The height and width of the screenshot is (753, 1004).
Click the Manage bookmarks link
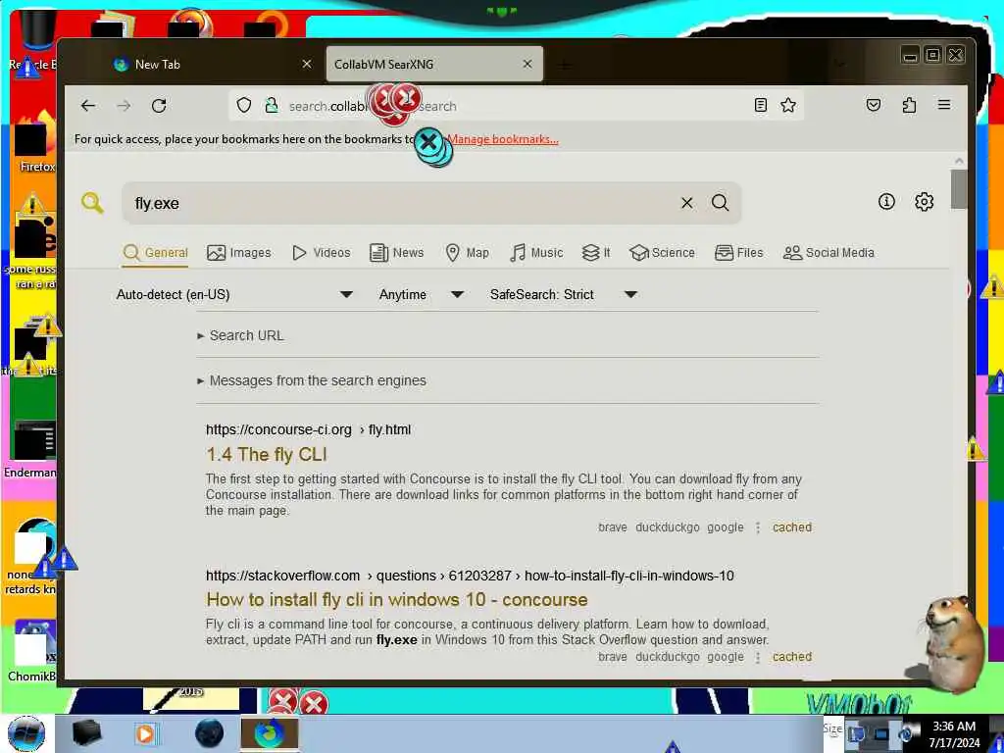503,139
